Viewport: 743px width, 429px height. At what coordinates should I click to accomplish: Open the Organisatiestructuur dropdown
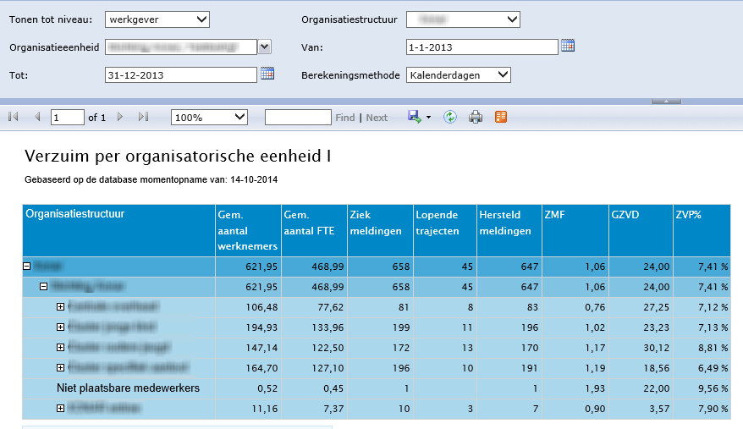(463, 19)
